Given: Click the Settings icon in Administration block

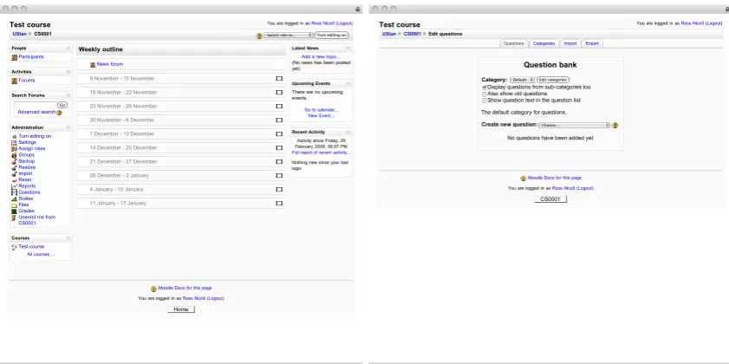Looking at the screenshot, I should [x=15, y=142].
